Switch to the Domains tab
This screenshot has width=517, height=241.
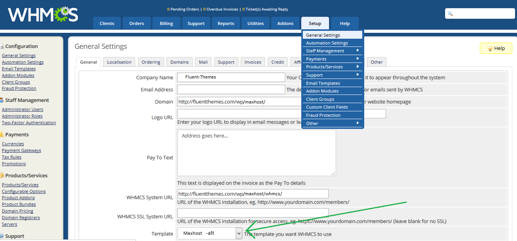(179, 62)
